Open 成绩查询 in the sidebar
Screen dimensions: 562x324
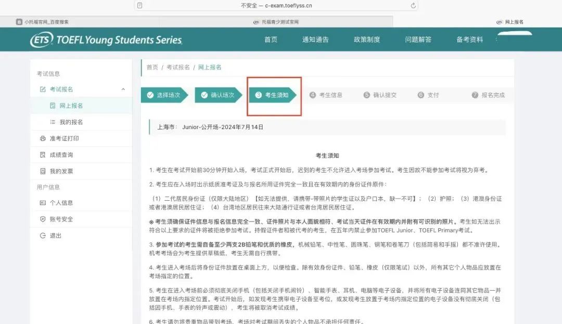[81, 154]
